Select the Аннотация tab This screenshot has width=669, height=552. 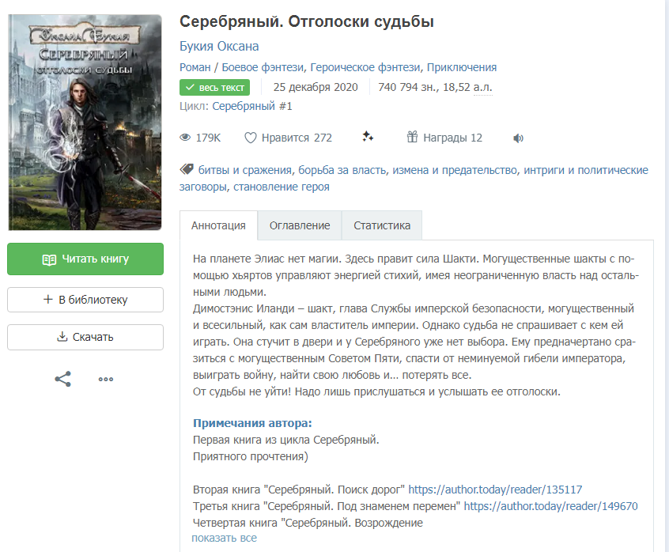219,225
